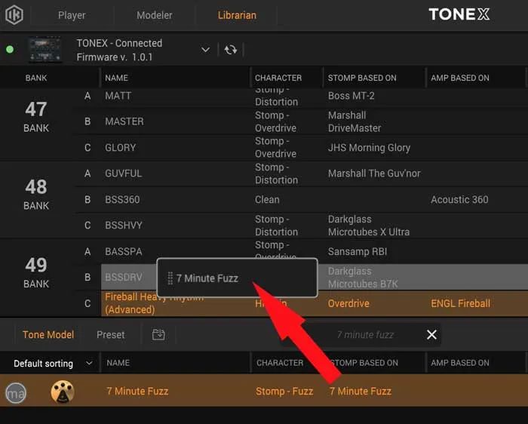The height and width of the screenshot is (424, 528).
Task: Click the Marshall The Guv'nor stomp cell
Action: [x=374, y=174]
